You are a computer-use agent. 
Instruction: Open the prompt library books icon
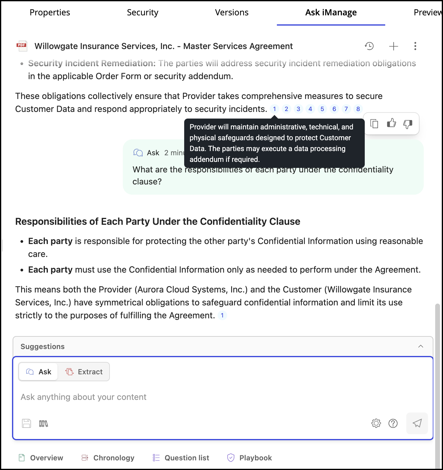coord(43,424)
